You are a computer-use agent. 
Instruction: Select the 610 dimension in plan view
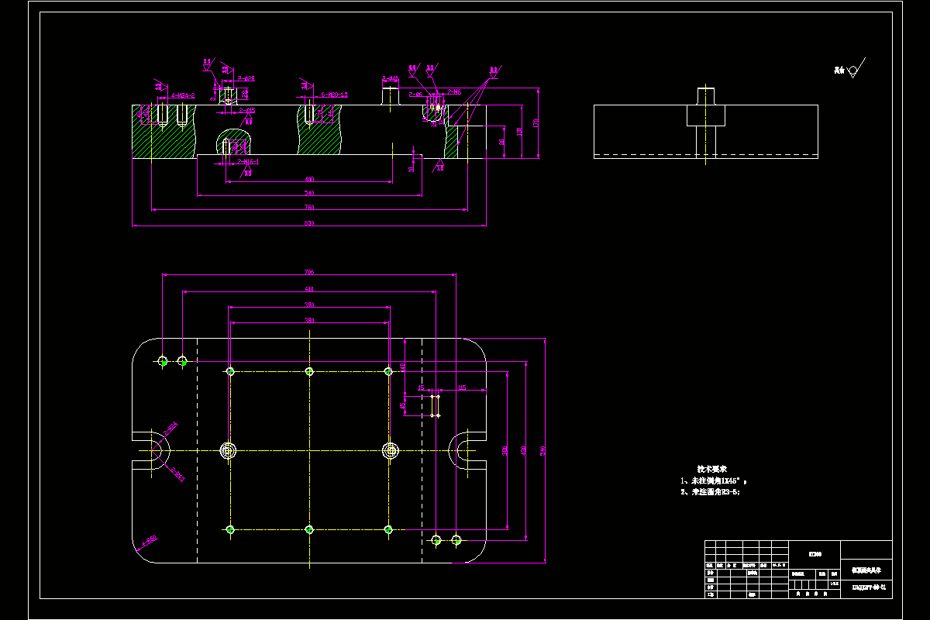coord(308,288)
